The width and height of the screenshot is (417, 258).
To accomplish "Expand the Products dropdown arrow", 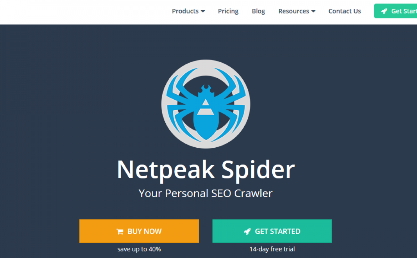I will coord(203,11).
